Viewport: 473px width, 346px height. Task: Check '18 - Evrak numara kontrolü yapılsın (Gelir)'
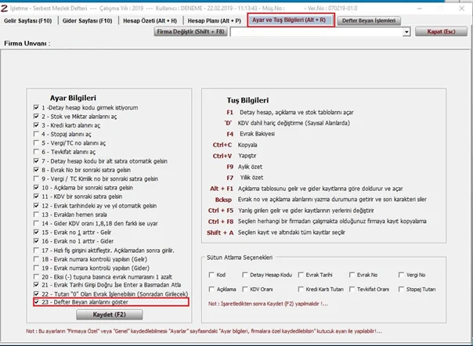coord(36,259)
